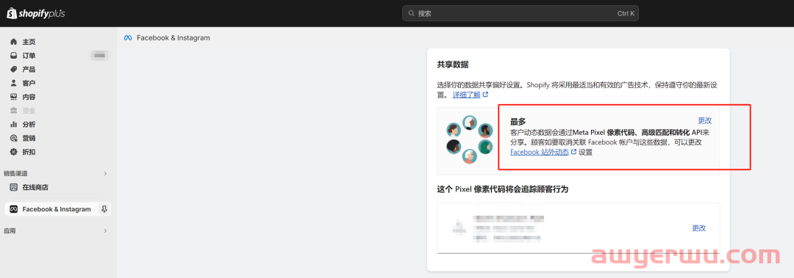
Task: Unpin Facebook & Instagram with pin icon
Action: point(104,209)
